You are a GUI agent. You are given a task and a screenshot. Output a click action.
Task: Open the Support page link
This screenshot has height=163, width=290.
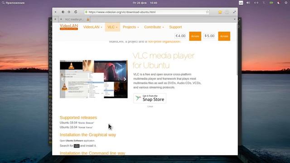175,27
